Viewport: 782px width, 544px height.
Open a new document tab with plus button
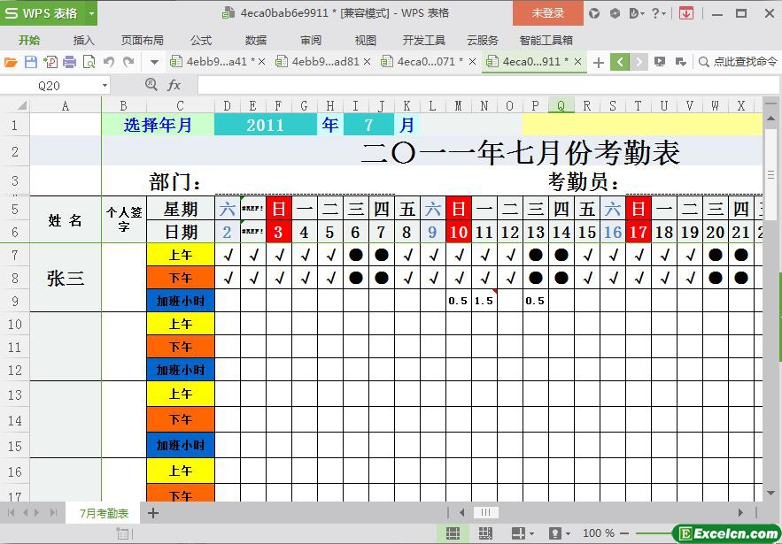[599, 62]
